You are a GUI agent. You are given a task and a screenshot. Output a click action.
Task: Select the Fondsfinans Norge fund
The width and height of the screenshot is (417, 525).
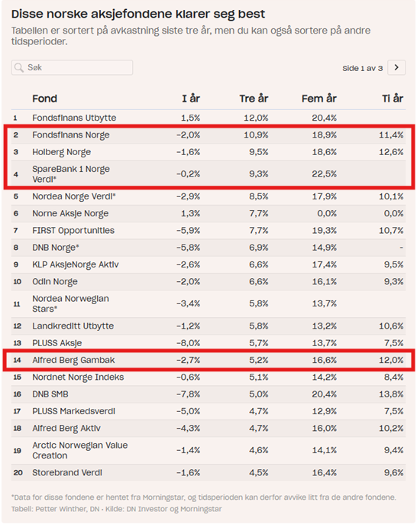[x=70, y=135]
